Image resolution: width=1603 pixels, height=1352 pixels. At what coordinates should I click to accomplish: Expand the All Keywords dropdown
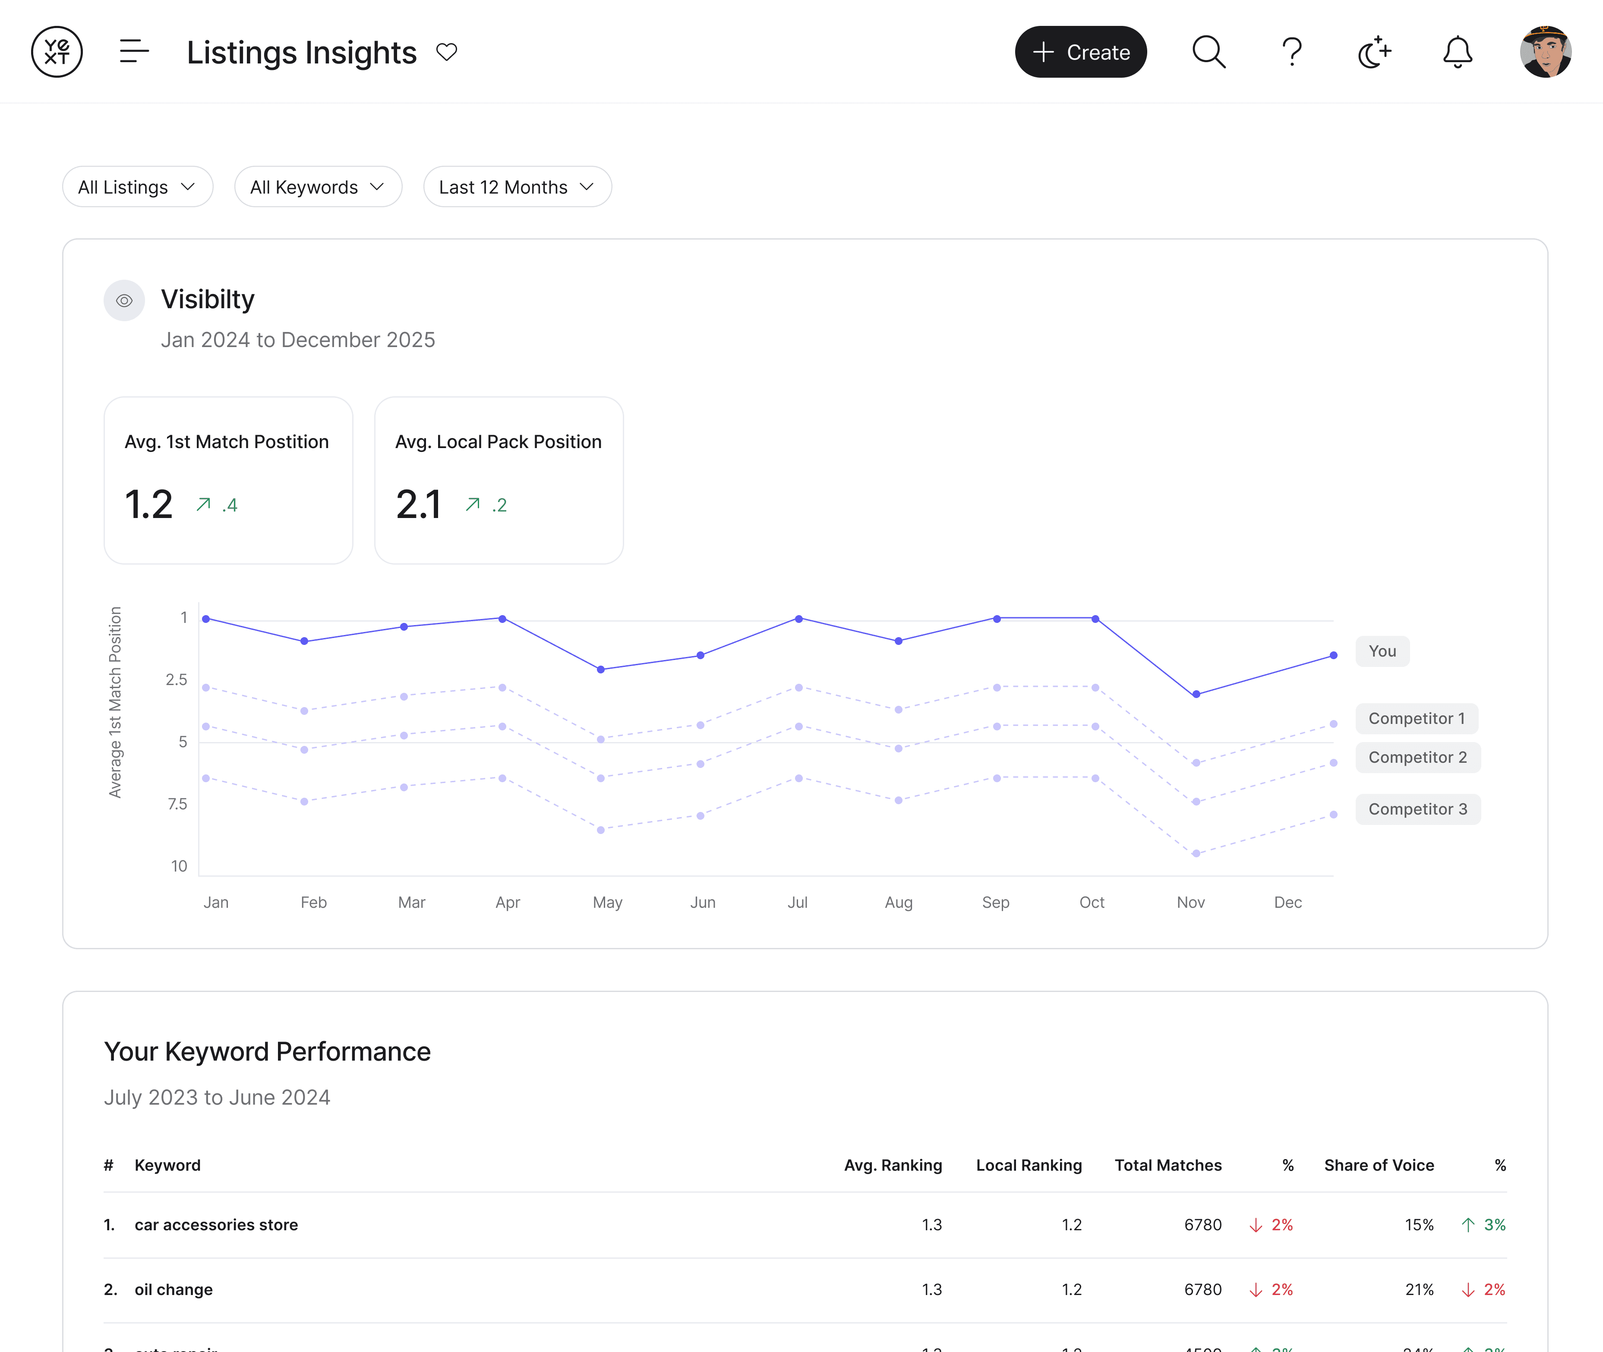pyautogui.click(x=318, y=187)
